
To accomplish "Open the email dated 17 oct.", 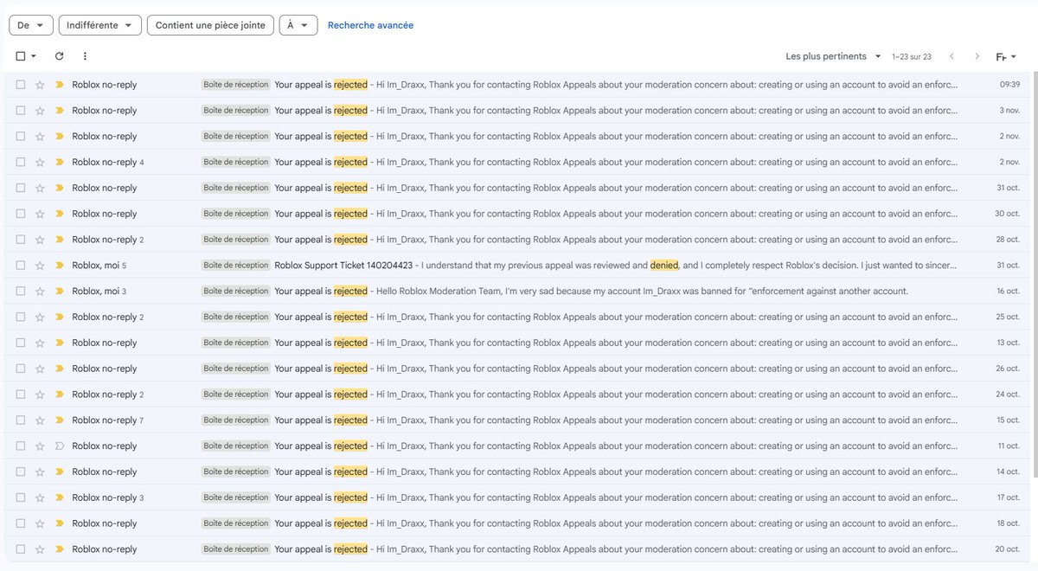I will coord(519,497).
